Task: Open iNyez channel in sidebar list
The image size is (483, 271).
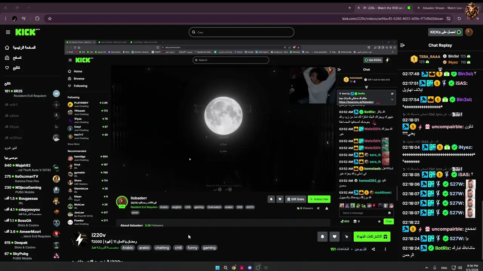Action: 32,127
